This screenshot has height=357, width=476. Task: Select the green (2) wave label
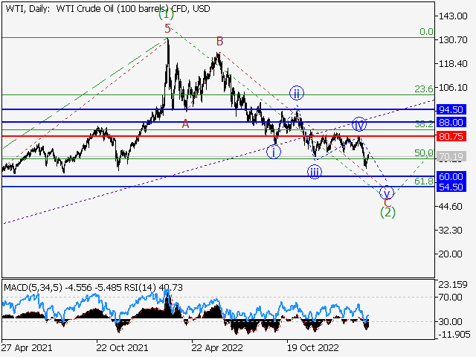(387, 212)
